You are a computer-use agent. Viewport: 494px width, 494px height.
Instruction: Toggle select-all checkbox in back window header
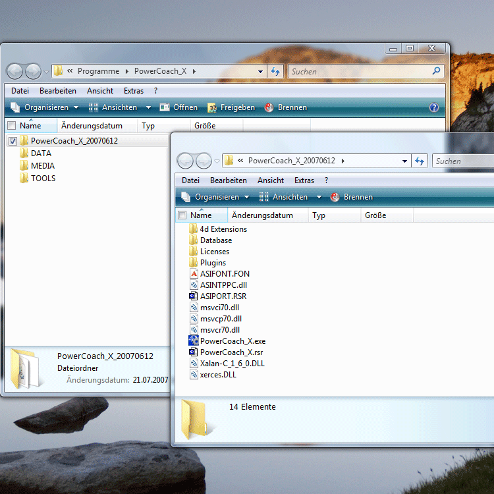click(12, 125)
